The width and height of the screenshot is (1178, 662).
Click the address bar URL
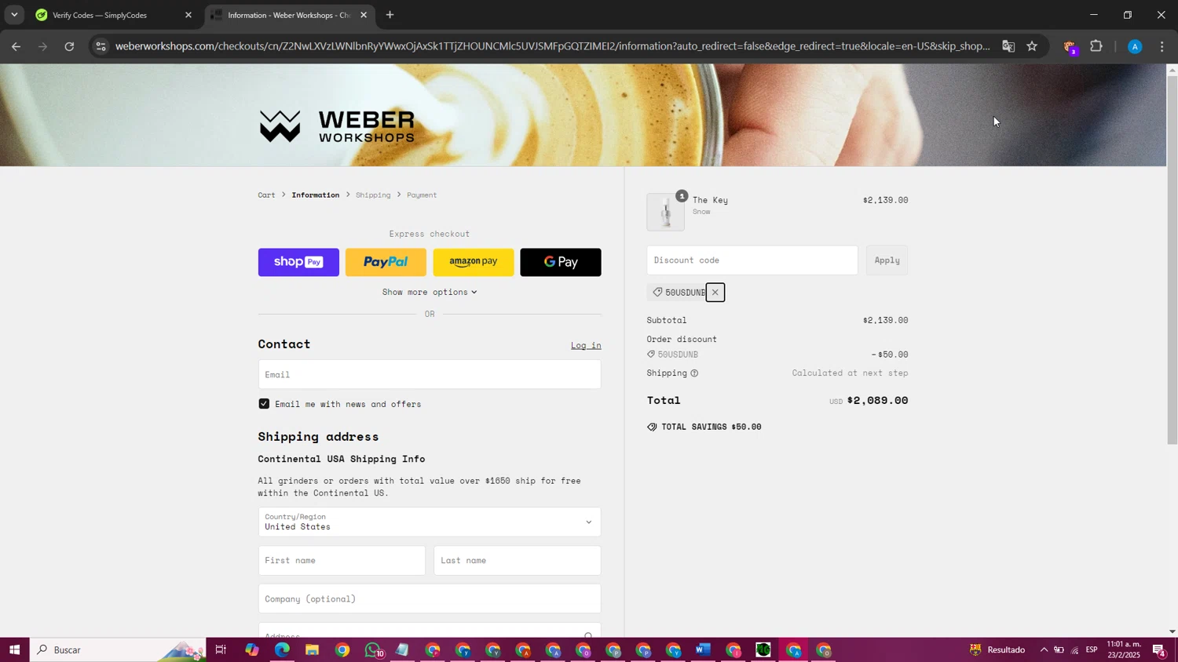(552, 46)
